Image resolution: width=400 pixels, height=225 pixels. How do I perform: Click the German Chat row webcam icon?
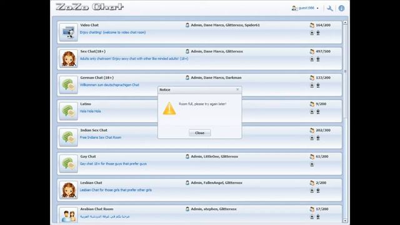coord(312,85)
